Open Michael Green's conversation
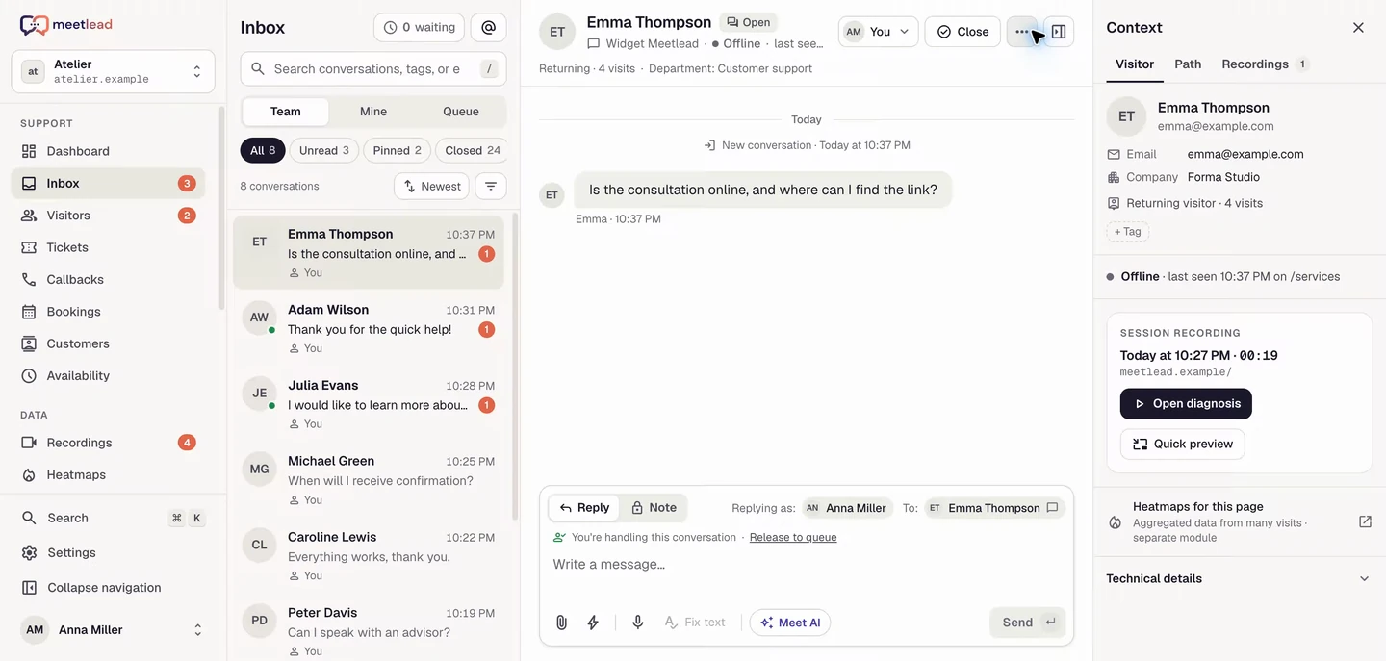 [369, 480]
